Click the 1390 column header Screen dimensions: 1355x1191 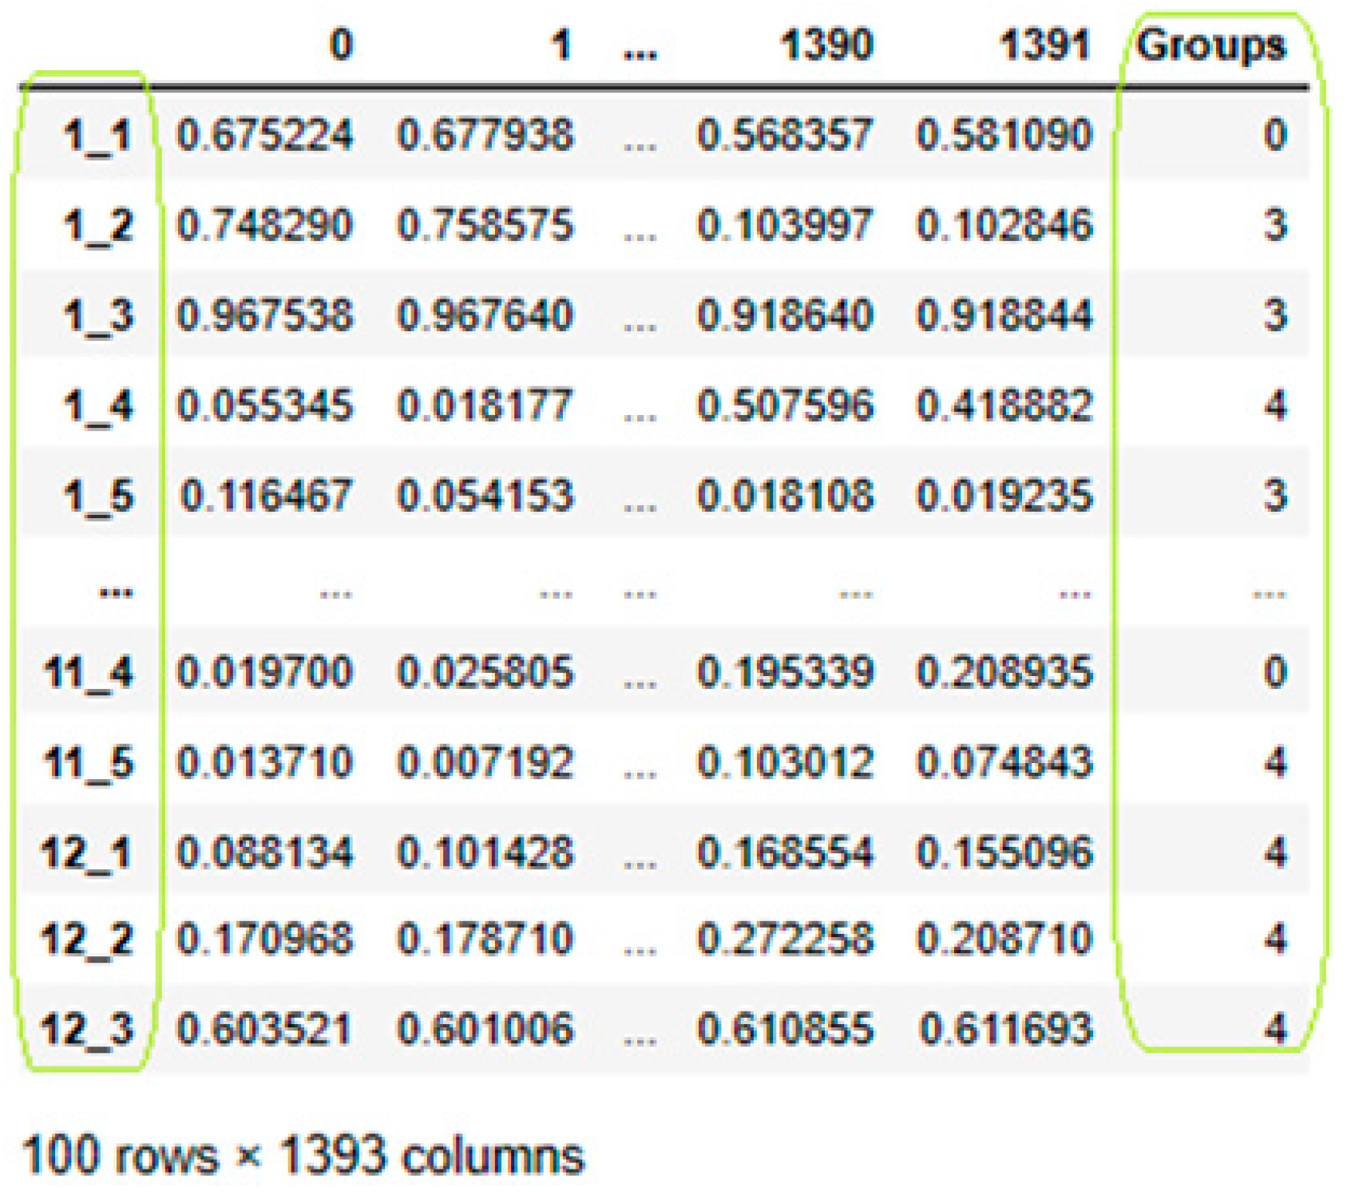(x=826, y=45)
